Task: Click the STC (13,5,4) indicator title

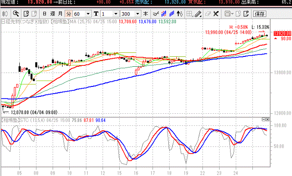Action: tap(32, 120)
